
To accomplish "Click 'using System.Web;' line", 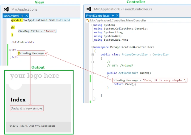I will click(x=108, y=36).
